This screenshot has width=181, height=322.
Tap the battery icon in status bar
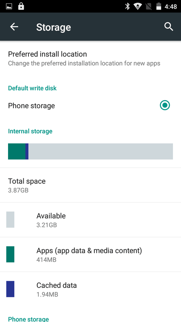159,6
